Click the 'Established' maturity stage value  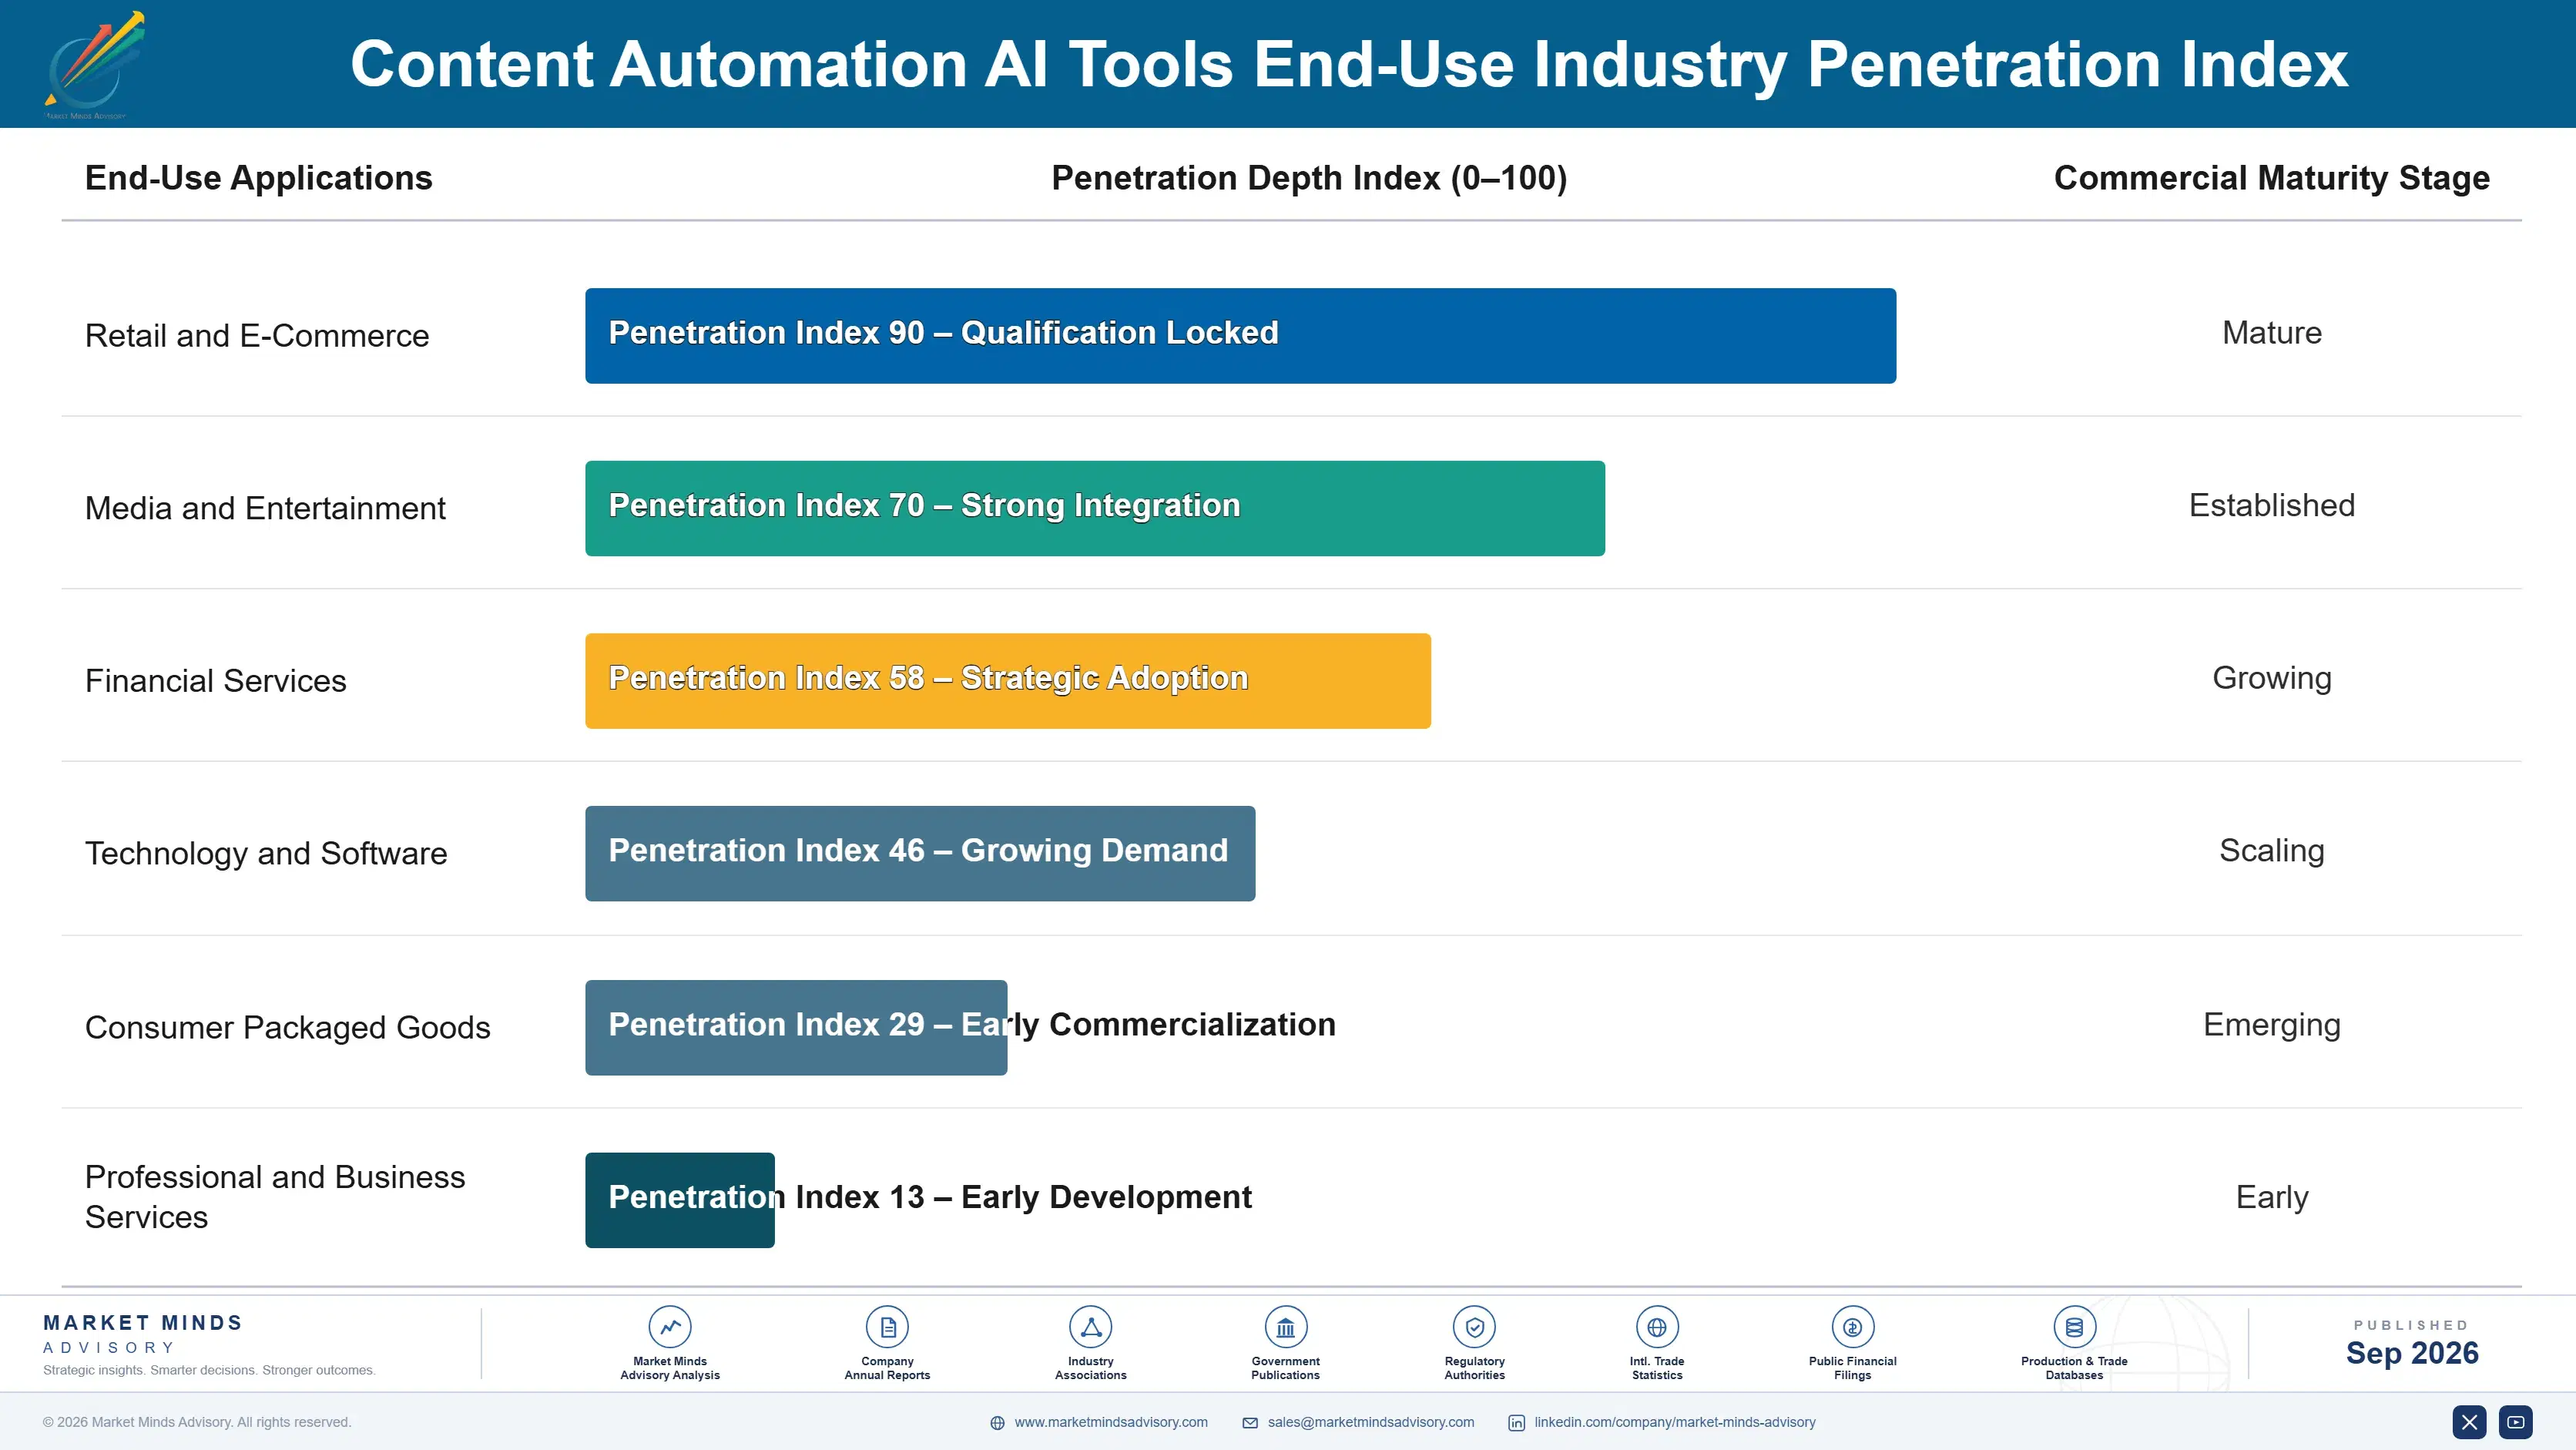[x=2272, y=505]
